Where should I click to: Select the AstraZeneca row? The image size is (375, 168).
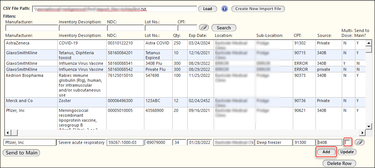pos(185,45)
